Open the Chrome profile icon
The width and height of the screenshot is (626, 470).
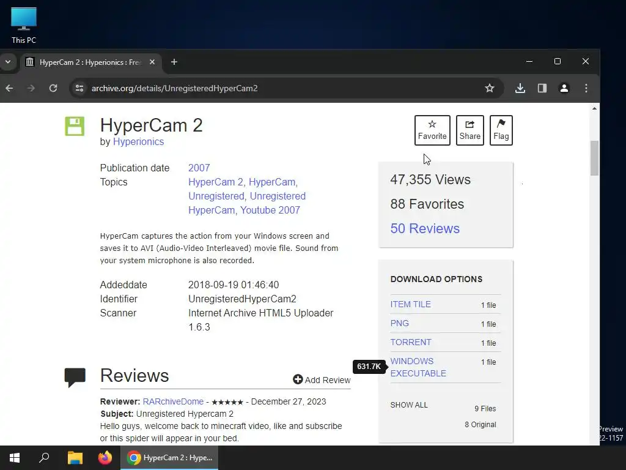(564, 88)
